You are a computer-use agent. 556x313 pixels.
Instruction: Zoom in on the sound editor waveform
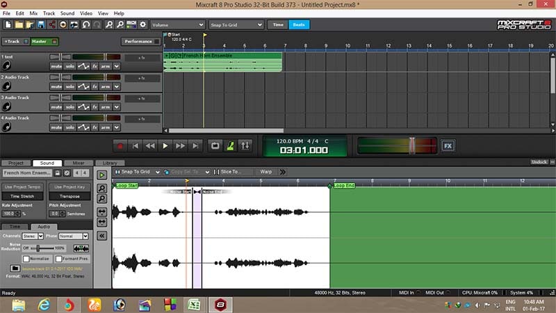click(101, 188)
